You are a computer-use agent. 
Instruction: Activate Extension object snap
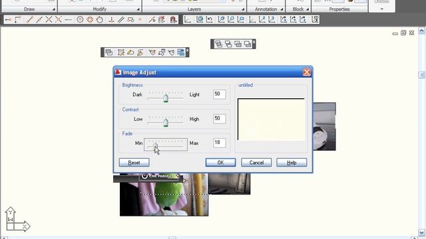click(68, 19)
